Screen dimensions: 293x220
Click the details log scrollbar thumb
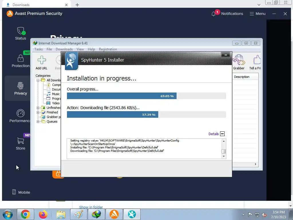[224, 151]
